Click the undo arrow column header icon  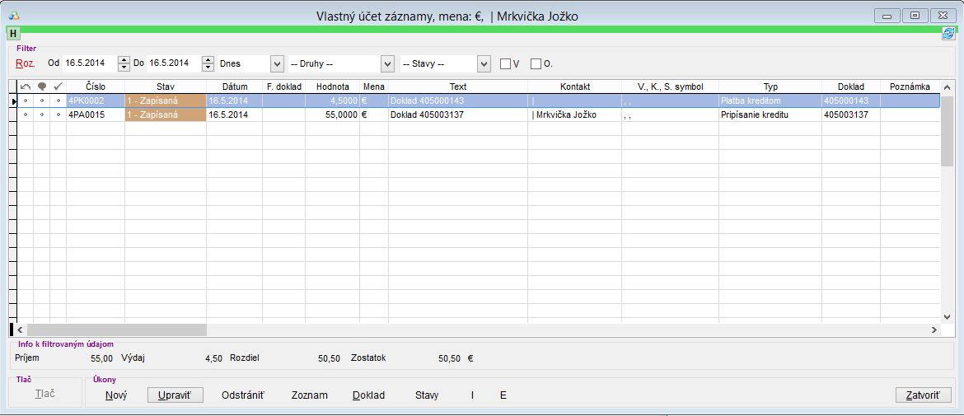pos(25,86)
